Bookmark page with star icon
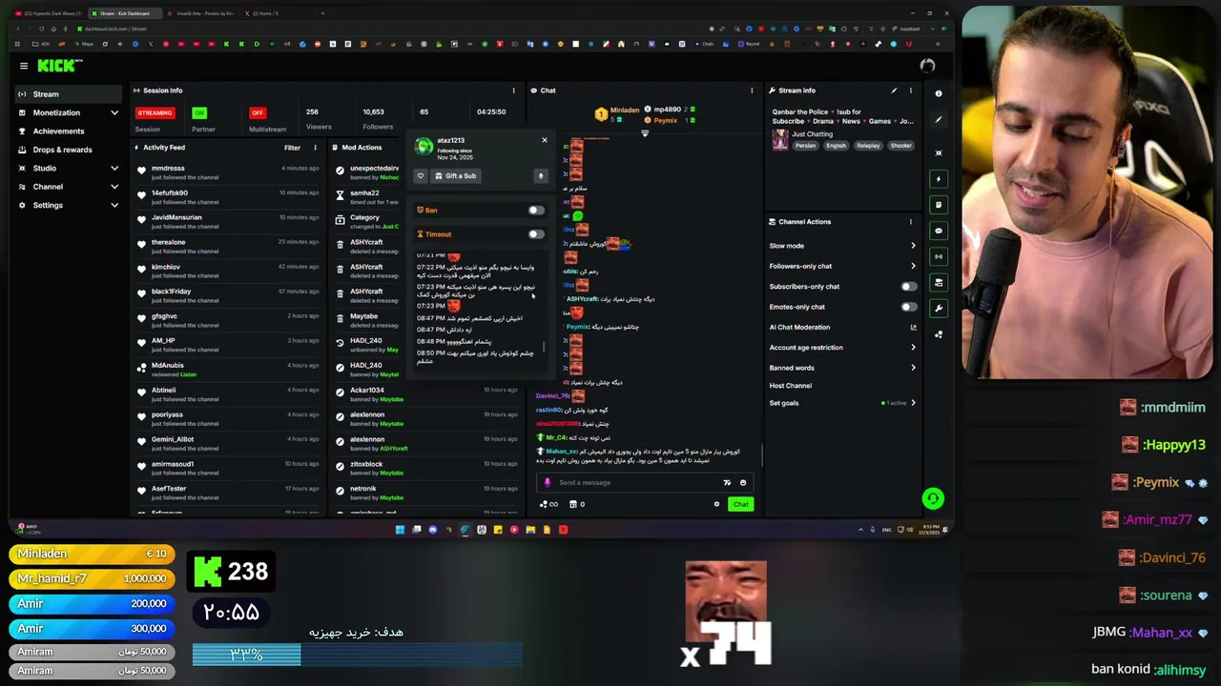This screenshot has height=686, width=1221. click(712, 29)
